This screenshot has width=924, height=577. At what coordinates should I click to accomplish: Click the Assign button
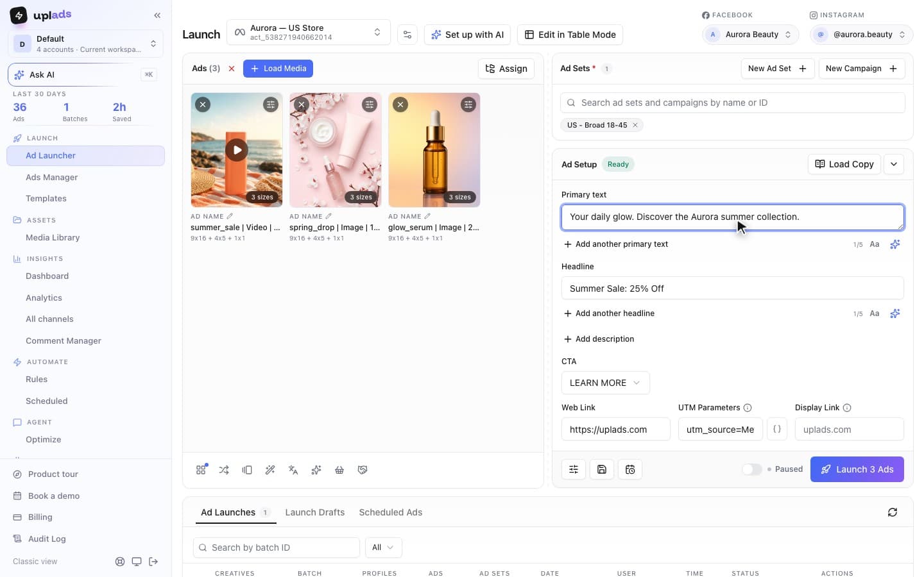(x=506, y=69)
